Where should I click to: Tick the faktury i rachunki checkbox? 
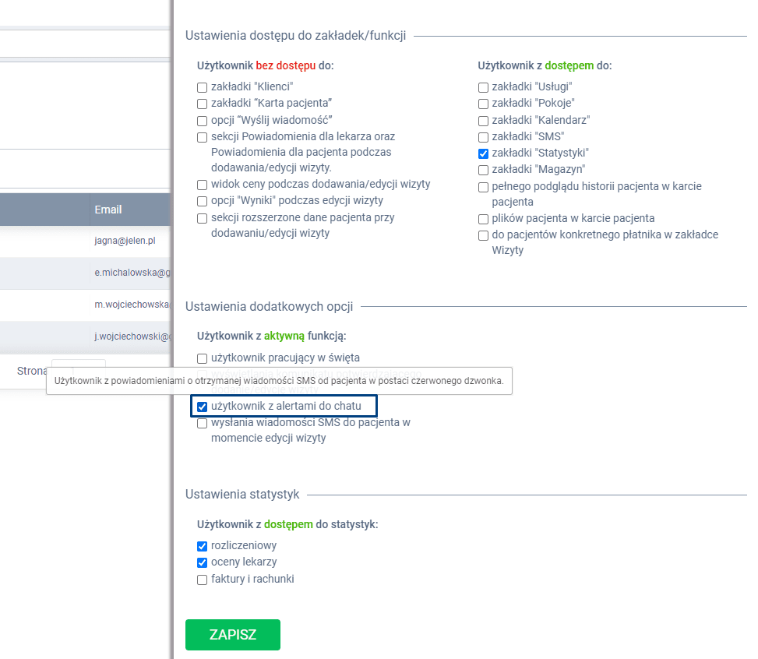(202, 580)
